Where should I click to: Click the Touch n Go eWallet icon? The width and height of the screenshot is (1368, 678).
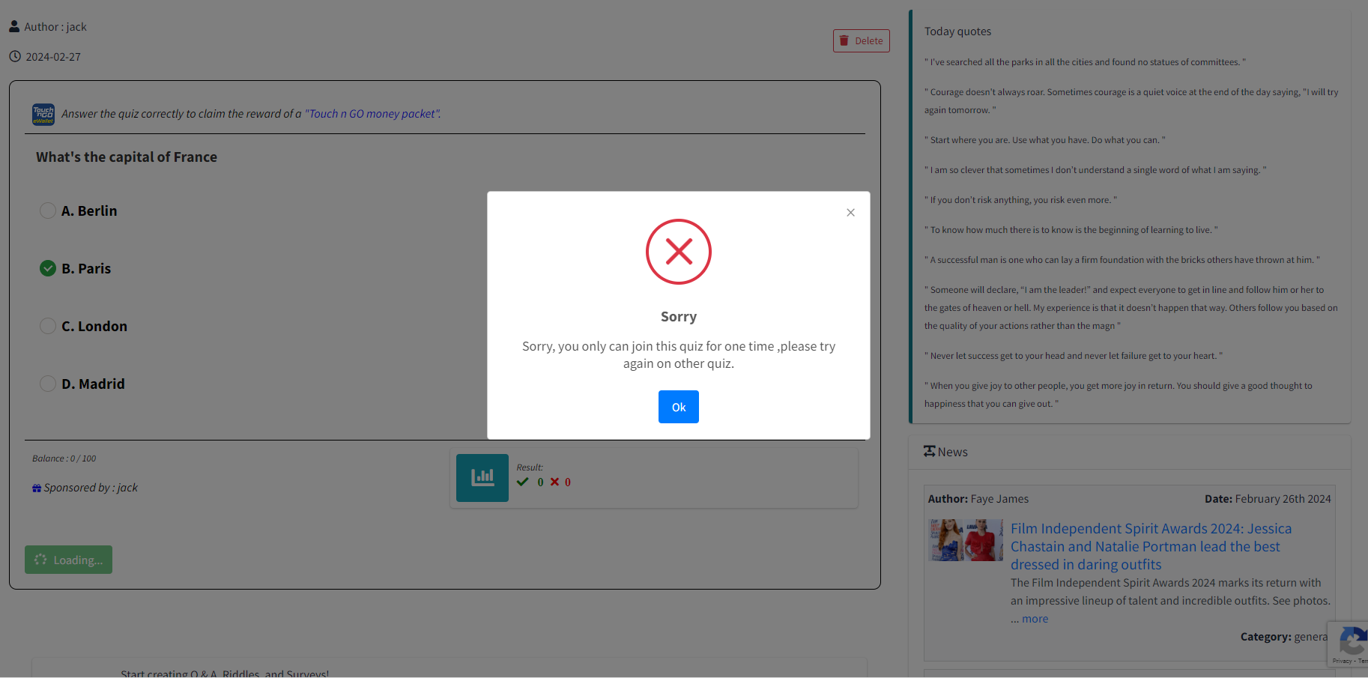pyautogui.click(x=43, y=114)
